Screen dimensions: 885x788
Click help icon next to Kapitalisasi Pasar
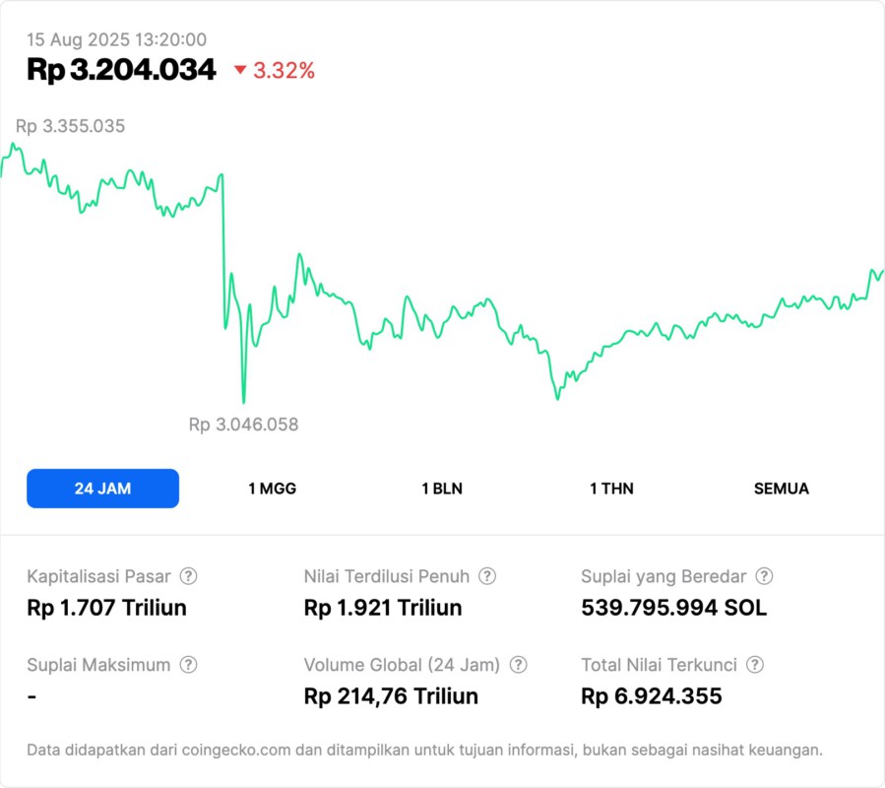[x=188, y=576]
